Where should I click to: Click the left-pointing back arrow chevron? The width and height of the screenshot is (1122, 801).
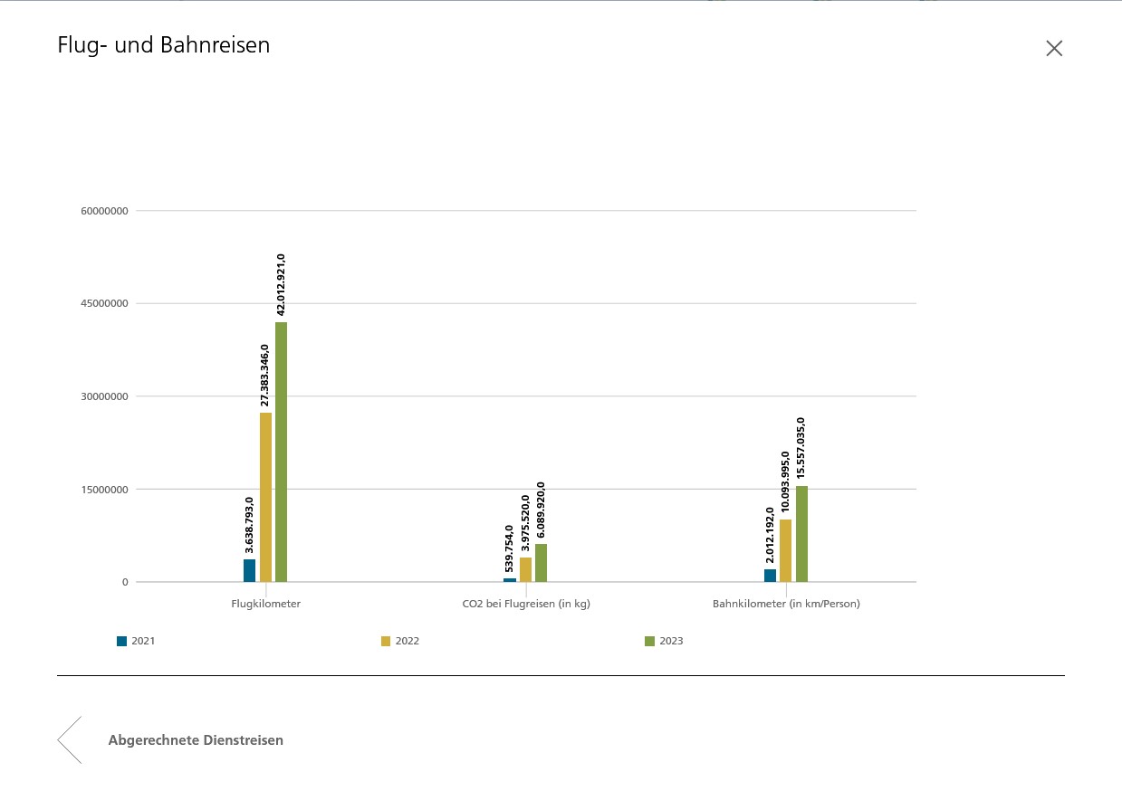pyautogui.click(x=70, y=739)
